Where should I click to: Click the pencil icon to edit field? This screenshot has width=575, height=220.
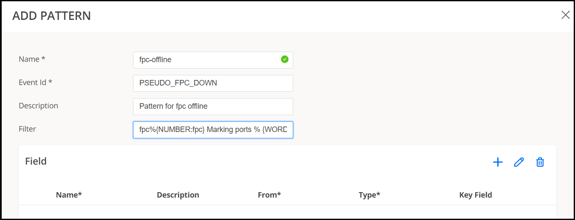click(519, 162)
